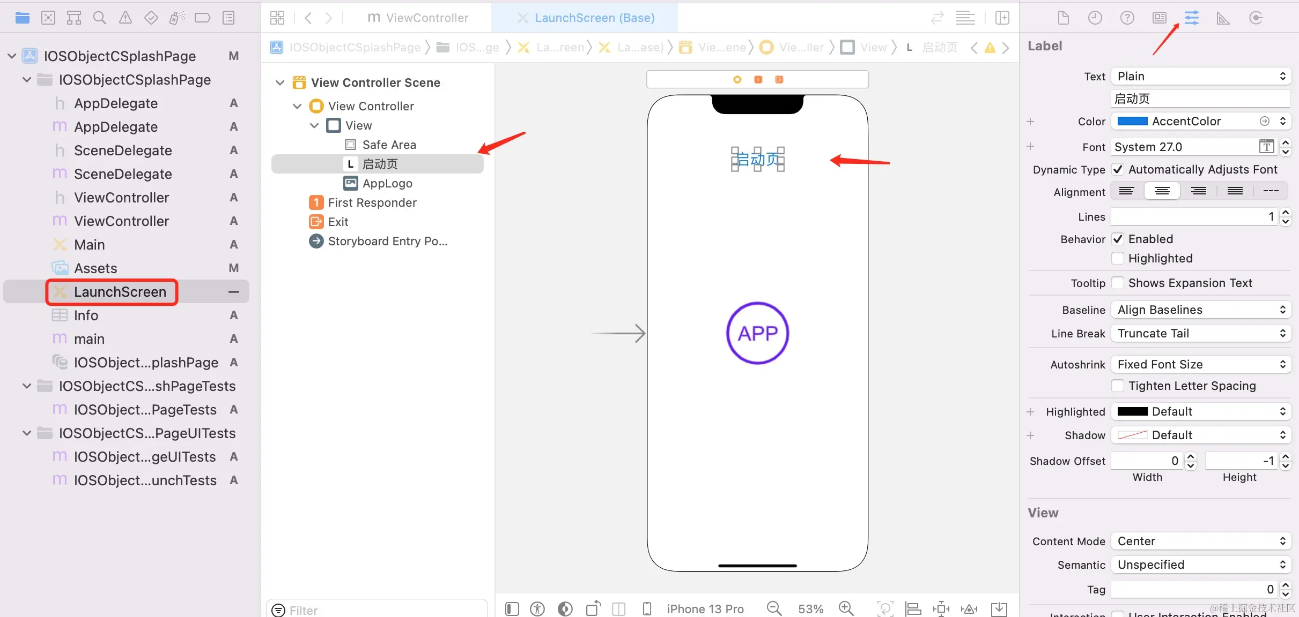
Task: Open the Line Break Truncate Tail dropdown
Action: click(1200, 334)
